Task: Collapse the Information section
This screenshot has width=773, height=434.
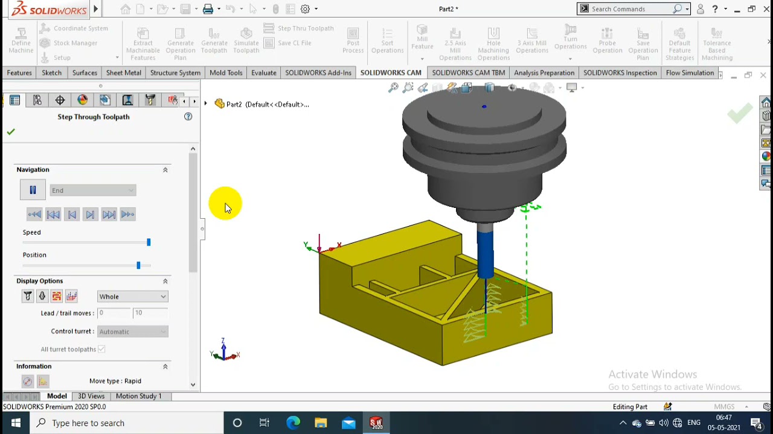Action: (x=165, y=366)
